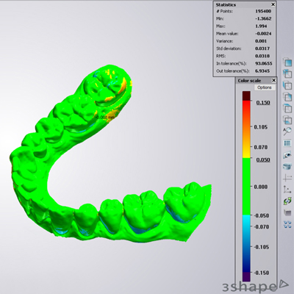Show the coordinate axes icon
This screenshot has height=294, width=294.
point(287,190)
